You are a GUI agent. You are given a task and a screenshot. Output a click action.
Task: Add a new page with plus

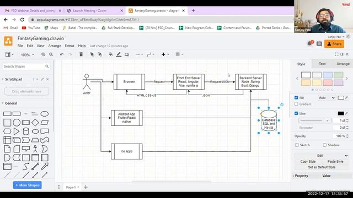pyautogui.click(x=86, y=187)
